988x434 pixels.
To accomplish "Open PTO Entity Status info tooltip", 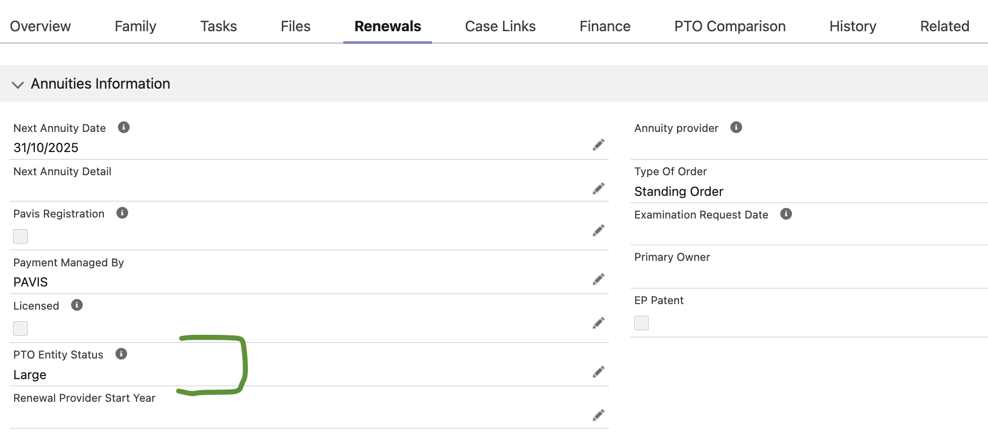I will (121, 354).
